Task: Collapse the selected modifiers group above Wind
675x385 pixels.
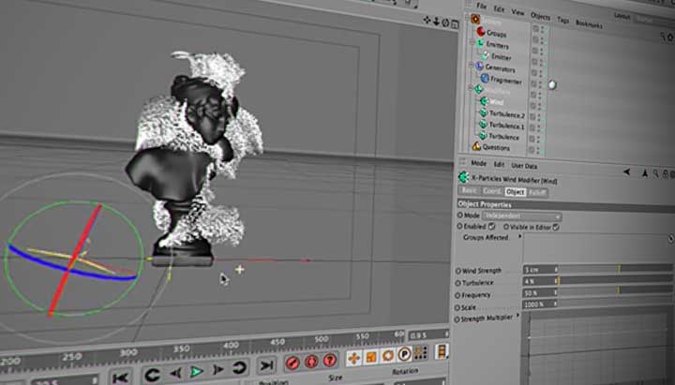Action: pos(470,87)
